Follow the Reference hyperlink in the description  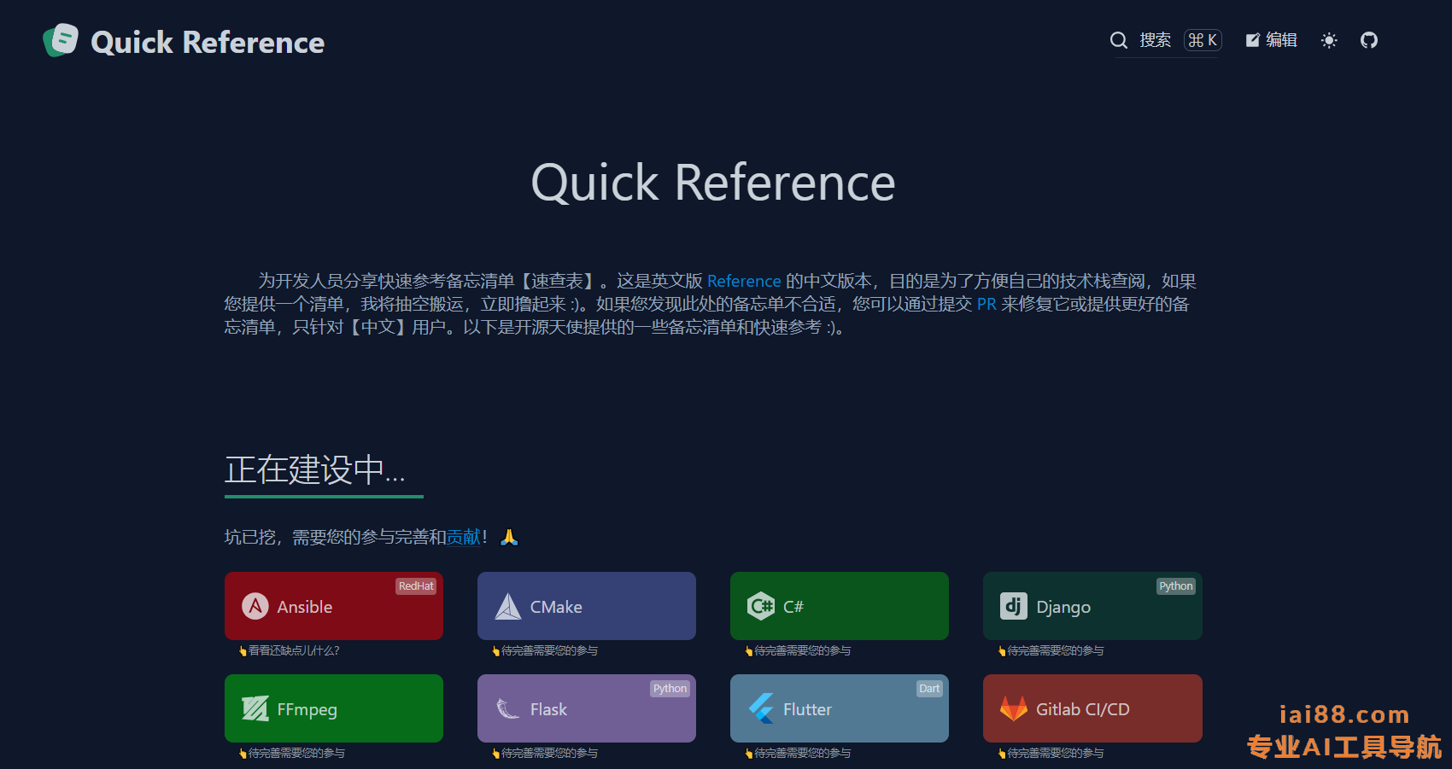coord(743,281)
